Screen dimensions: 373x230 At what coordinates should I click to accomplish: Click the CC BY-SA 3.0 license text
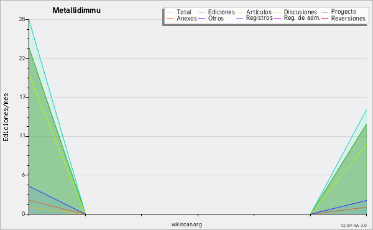click(x=354, y=226)
